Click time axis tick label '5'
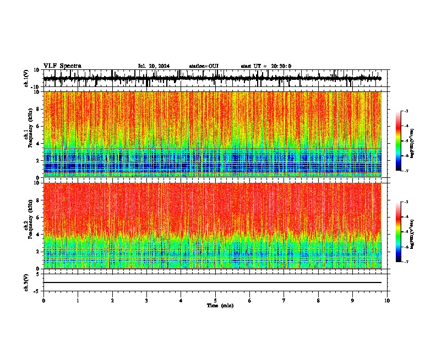Viewport: 436px width, 337px height. click(x=215, y=301)
